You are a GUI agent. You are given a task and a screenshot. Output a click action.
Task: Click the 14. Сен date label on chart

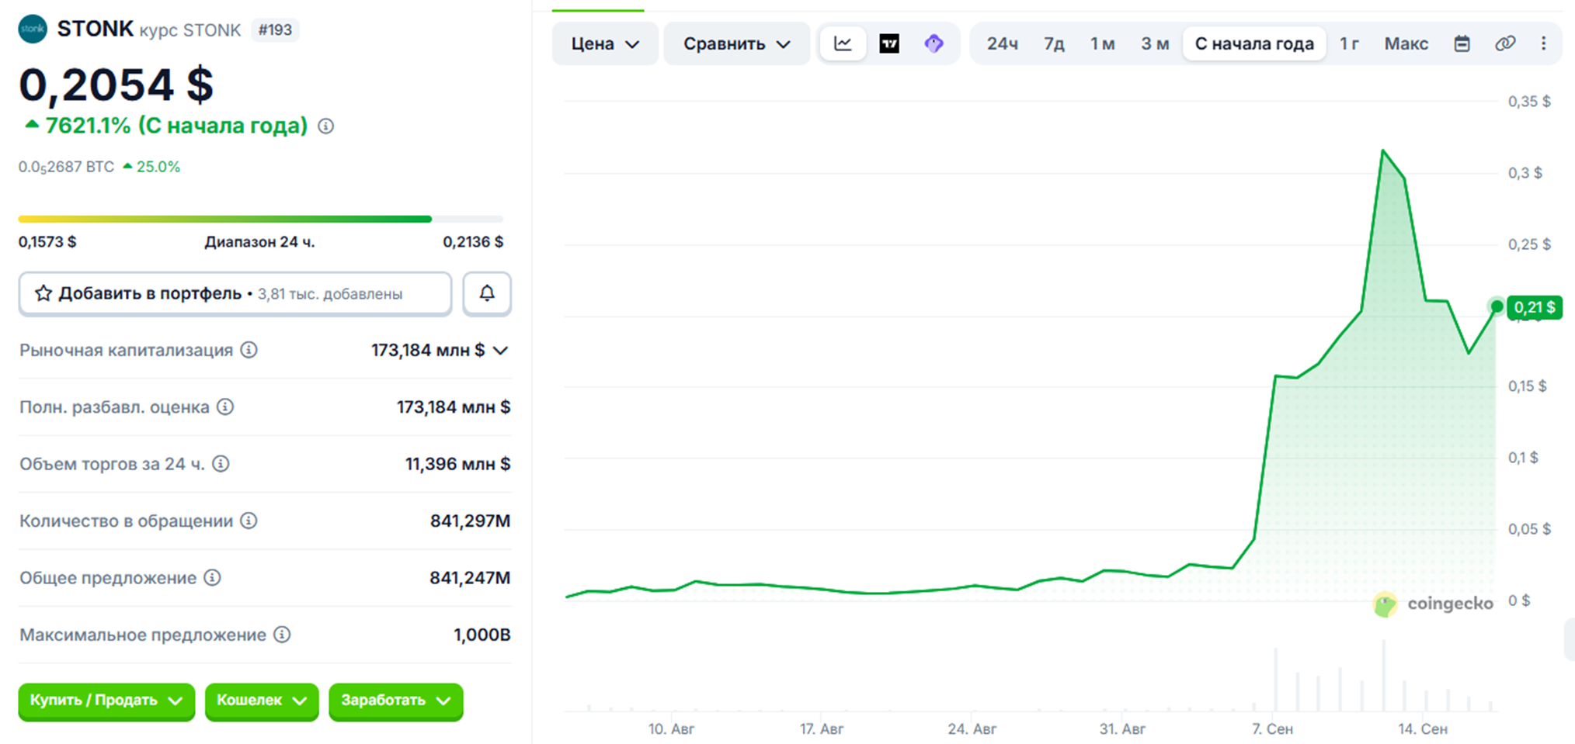(x=1423, y=729)
